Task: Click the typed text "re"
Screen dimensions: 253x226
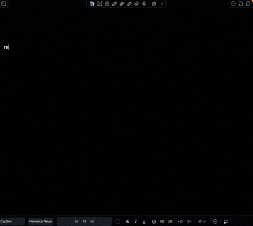Action: pyautogui.click(x=6, y=47)
